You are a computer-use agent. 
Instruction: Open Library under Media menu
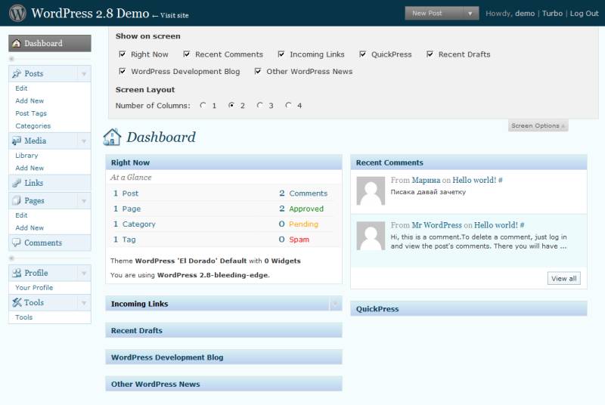[26, 155]
